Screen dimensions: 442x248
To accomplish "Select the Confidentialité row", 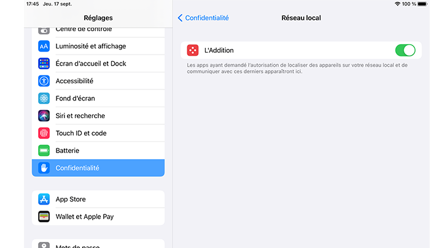I will pyautogui.click(x=98, y=168).
